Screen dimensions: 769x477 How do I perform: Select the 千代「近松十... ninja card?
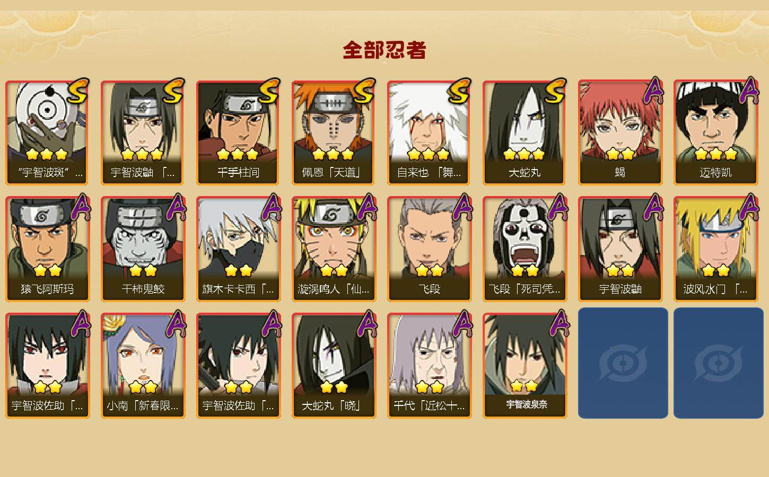[x=429, y=366]
